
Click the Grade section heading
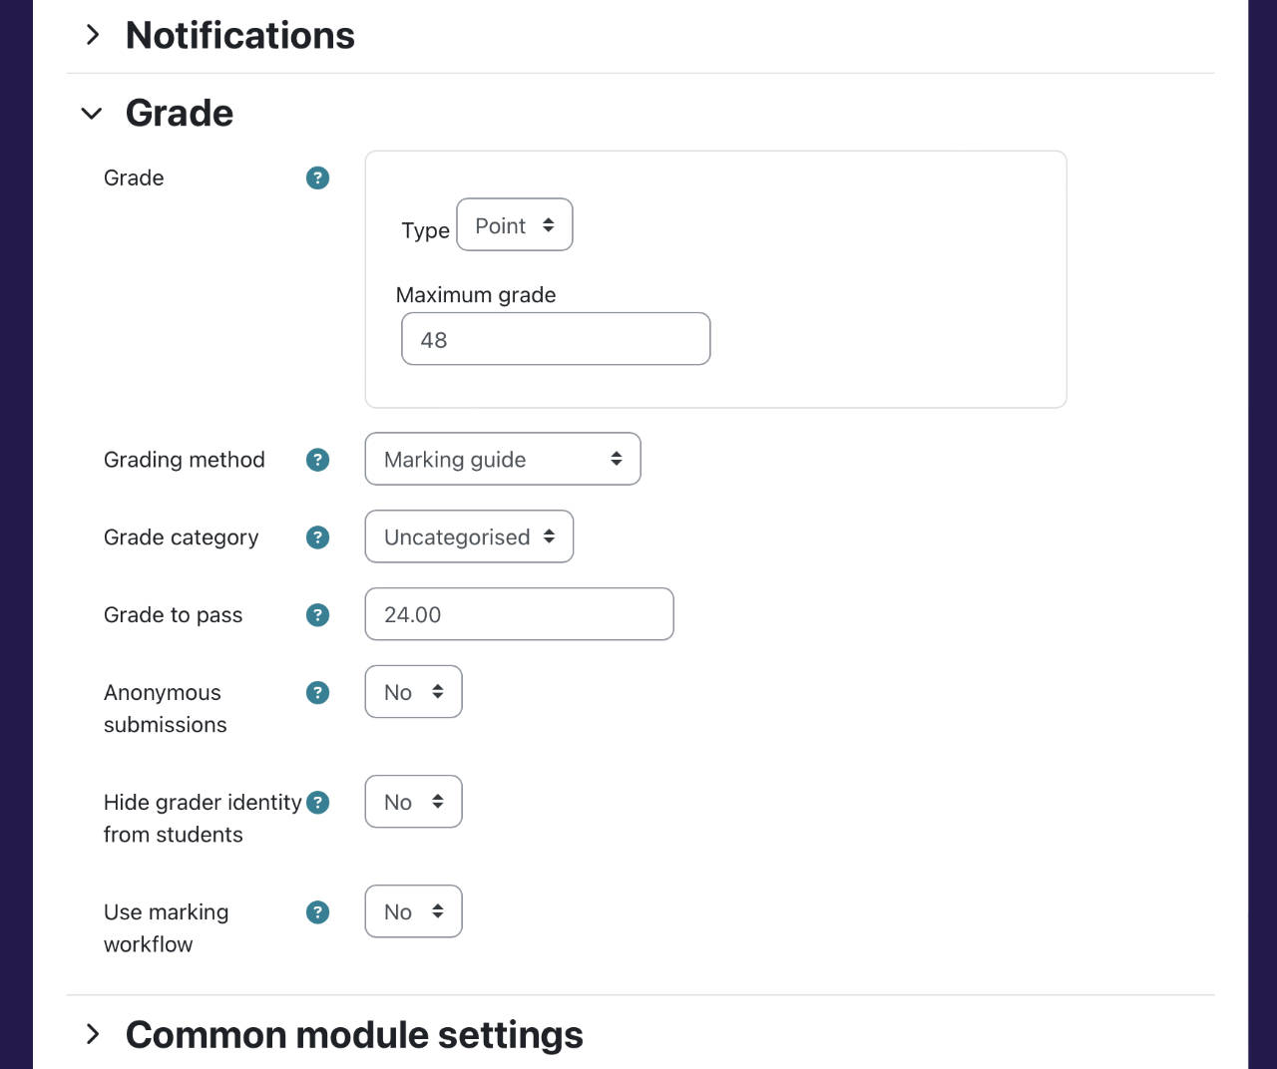179,113
